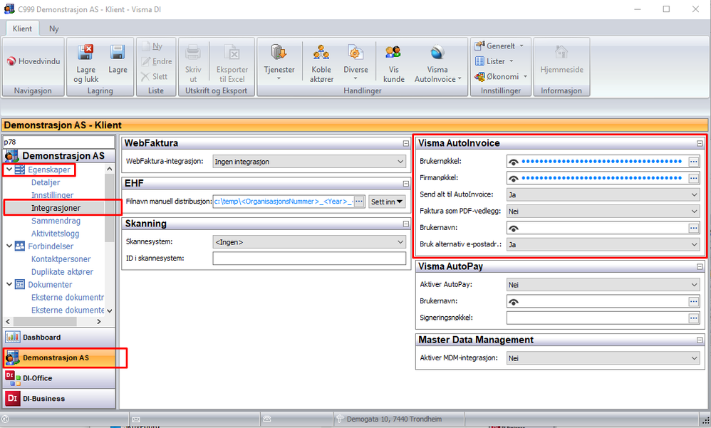711x428 pixels.
Task: Click the Vis kunde icon
Action: pos(393,53)
